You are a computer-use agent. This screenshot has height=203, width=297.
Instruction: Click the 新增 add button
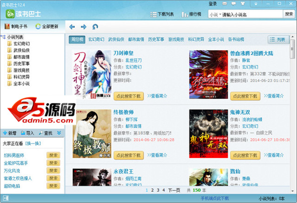(10, 133)
